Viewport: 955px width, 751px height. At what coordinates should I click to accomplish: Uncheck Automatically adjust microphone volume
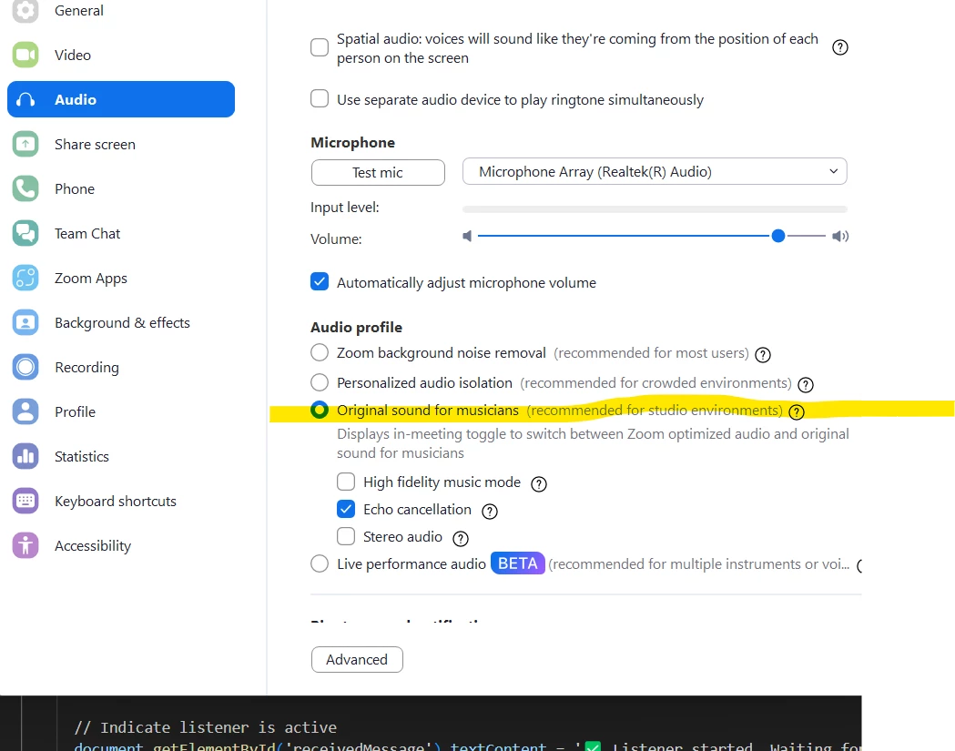point(320,281)
